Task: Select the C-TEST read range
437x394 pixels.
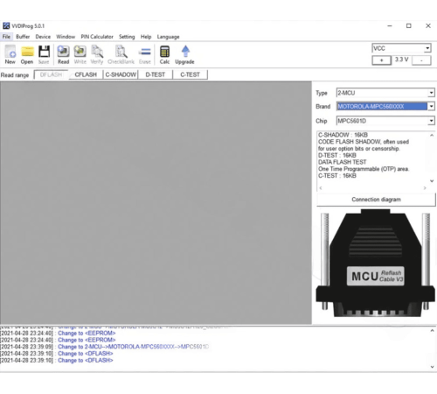Action: pyautogui.click(x=190, y=74)
